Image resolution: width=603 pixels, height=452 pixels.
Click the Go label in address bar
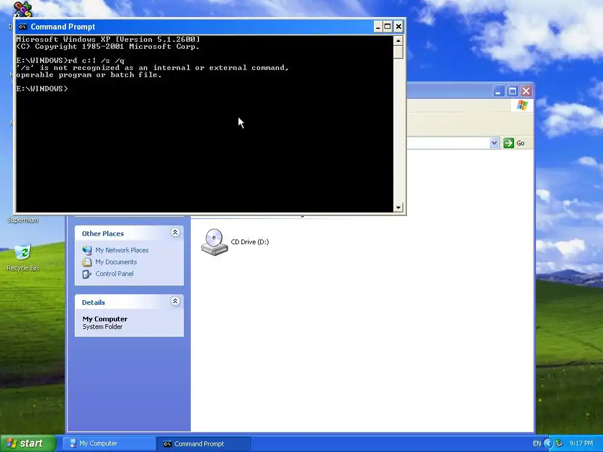[x=521, y=143]
